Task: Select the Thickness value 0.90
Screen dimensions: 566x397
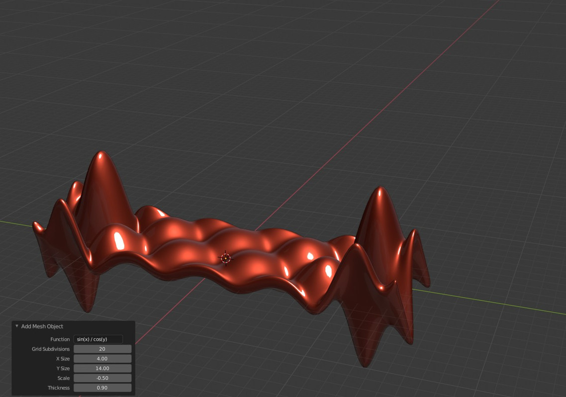Action: click(102, 388)
